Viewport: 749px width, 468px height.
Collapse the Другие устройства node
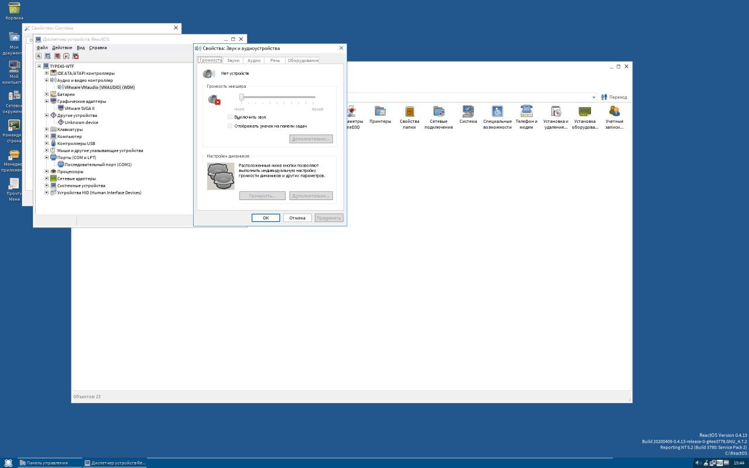coord(47,115)
